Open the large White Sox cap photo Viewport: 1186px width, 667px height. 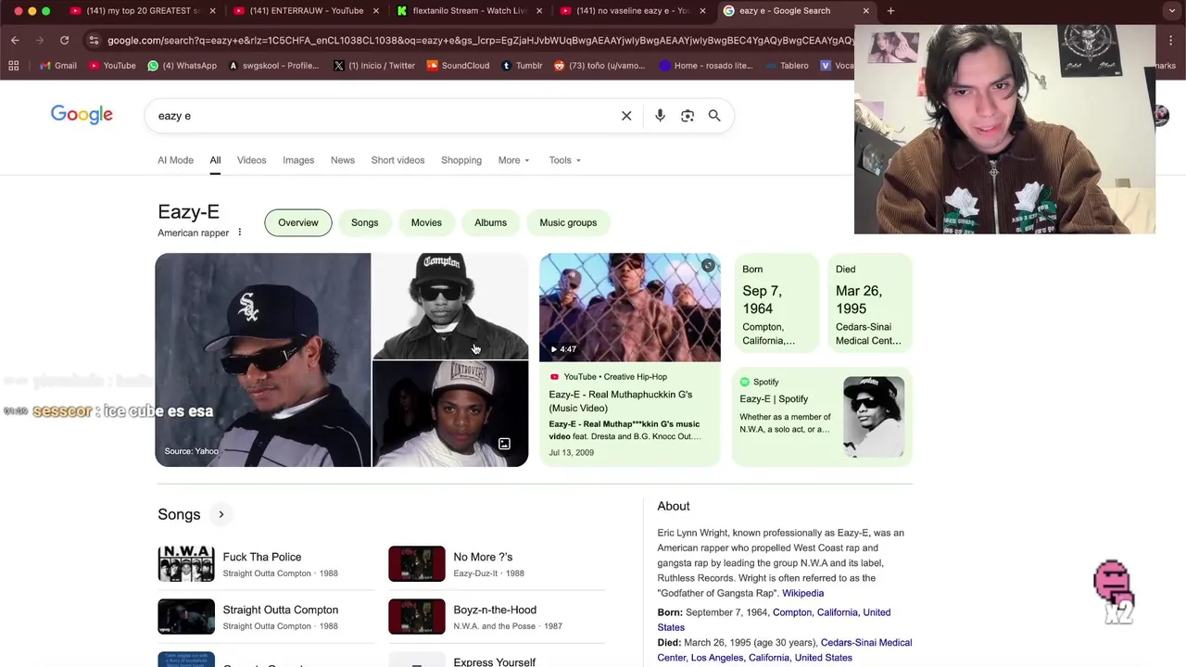(263, 359)
